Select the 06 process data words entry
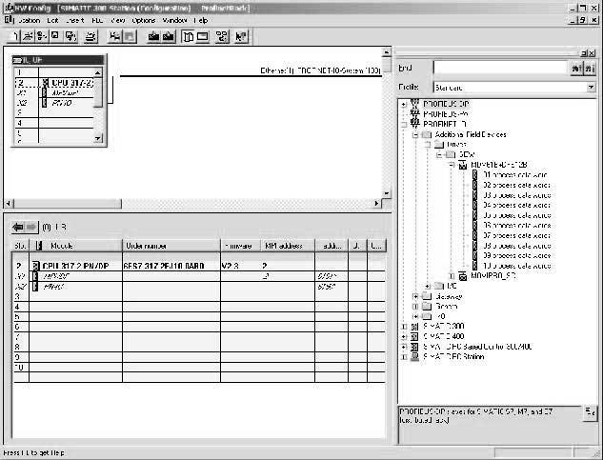This screenshot has width=603, height=460. pos(516,226)
